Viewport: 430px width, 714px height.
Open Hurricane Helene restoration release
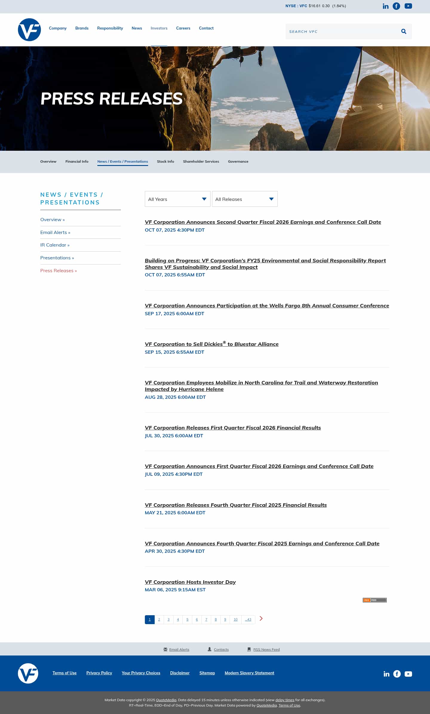(261, 386)
